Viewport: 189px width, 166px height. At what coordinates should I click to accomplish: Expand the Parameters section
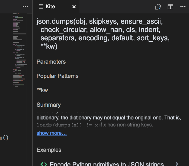click(x=51, y=62)
